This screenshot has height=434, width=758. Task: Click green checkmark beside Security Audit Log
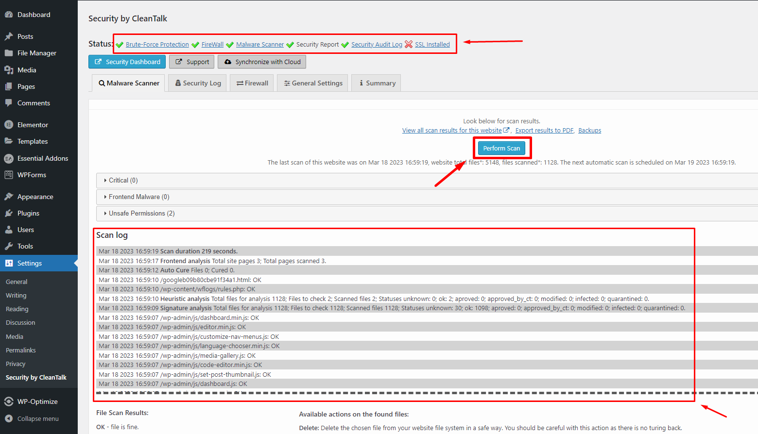[x=345, y=45]
